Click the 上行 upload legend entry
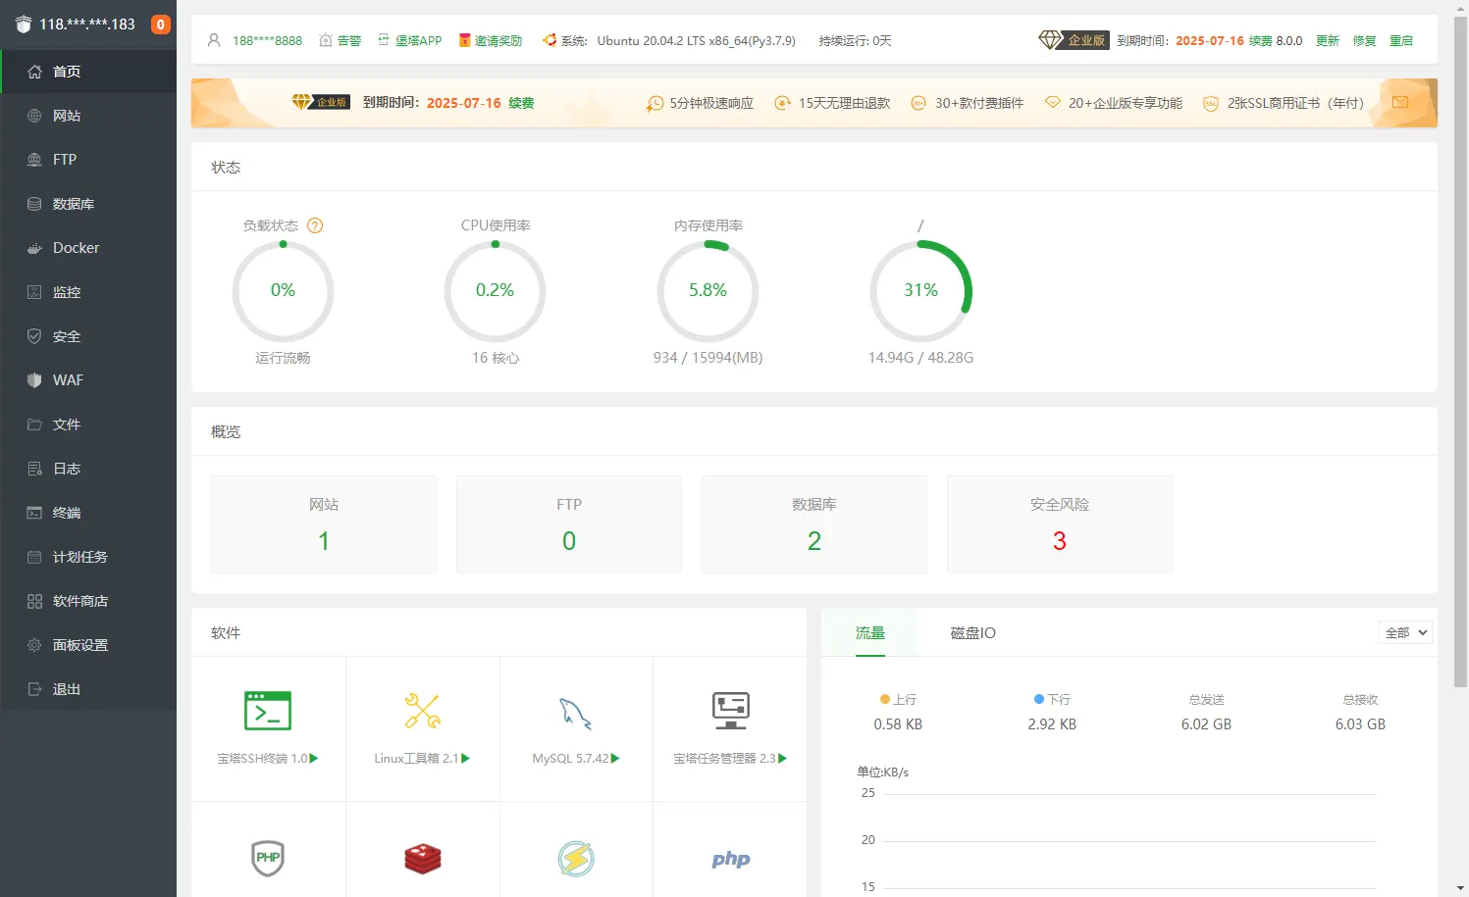The height and width of the screenshot is (897, 1469). click(x=898, y=699)
